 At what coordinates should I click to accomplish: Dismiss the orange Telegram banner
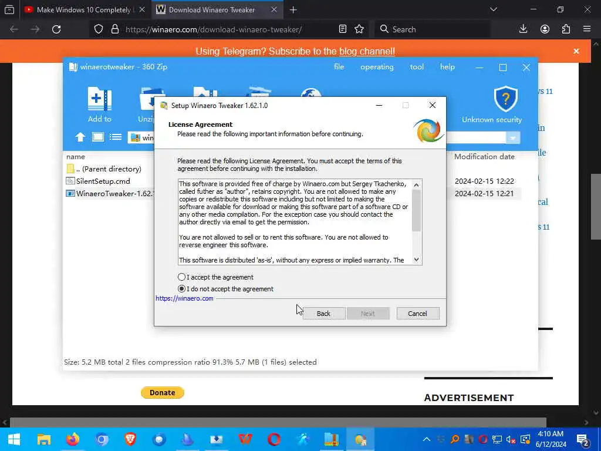pyautogui.click(x=576, y=51)
